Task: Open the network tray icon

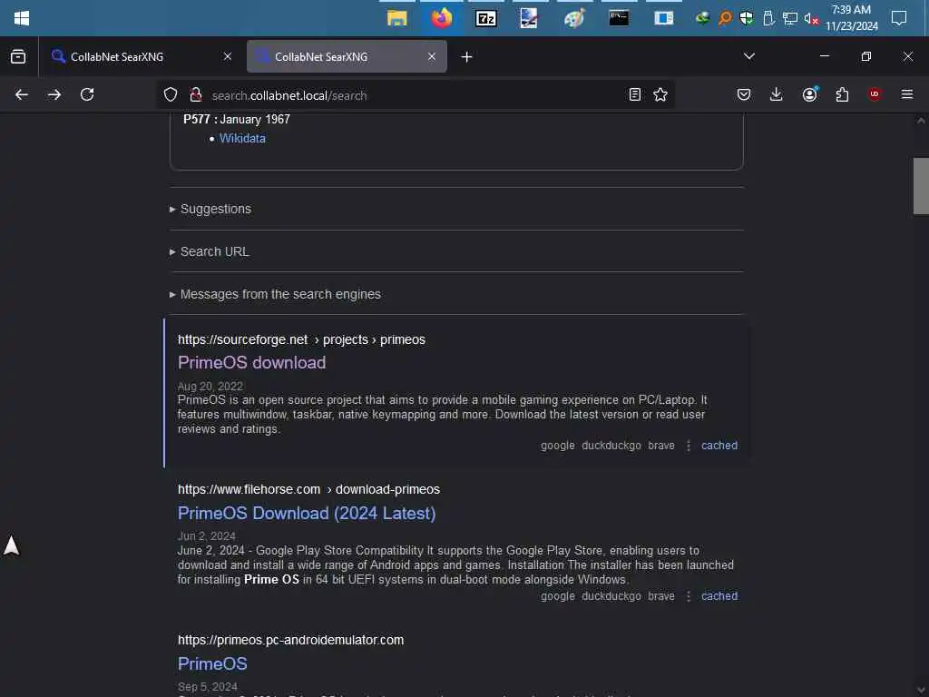Action: click(790, 18)
